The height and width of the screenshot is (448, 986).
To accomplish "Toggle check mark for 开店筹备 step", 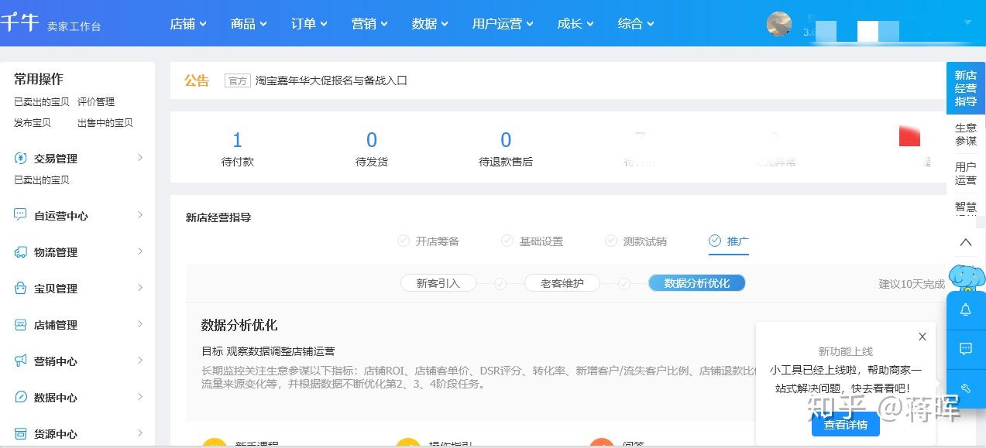I will 404,241.
